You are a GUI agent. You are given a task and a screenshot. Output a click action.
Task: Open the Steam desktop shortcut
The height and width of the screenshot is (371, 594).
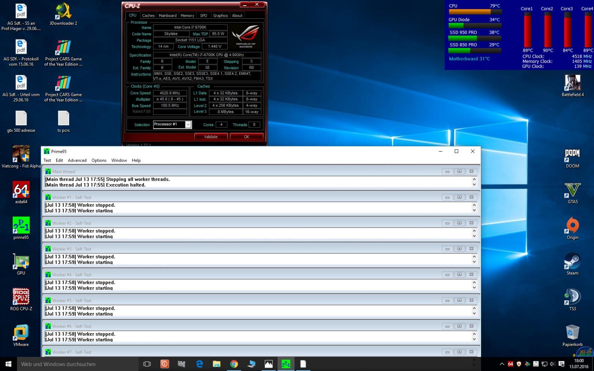572,264
